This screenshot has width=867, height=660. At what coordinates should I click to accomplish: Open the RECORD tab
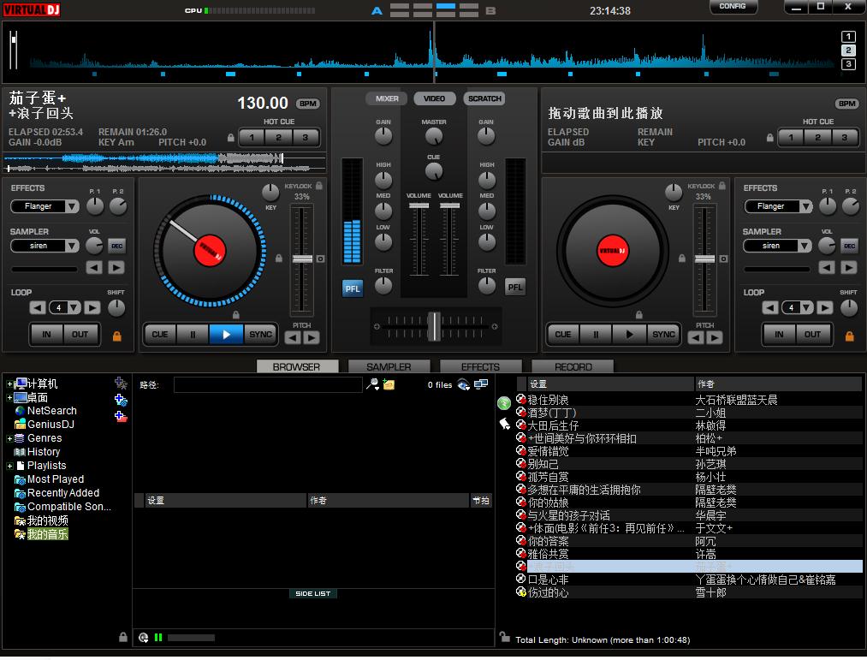pos(573,366)
